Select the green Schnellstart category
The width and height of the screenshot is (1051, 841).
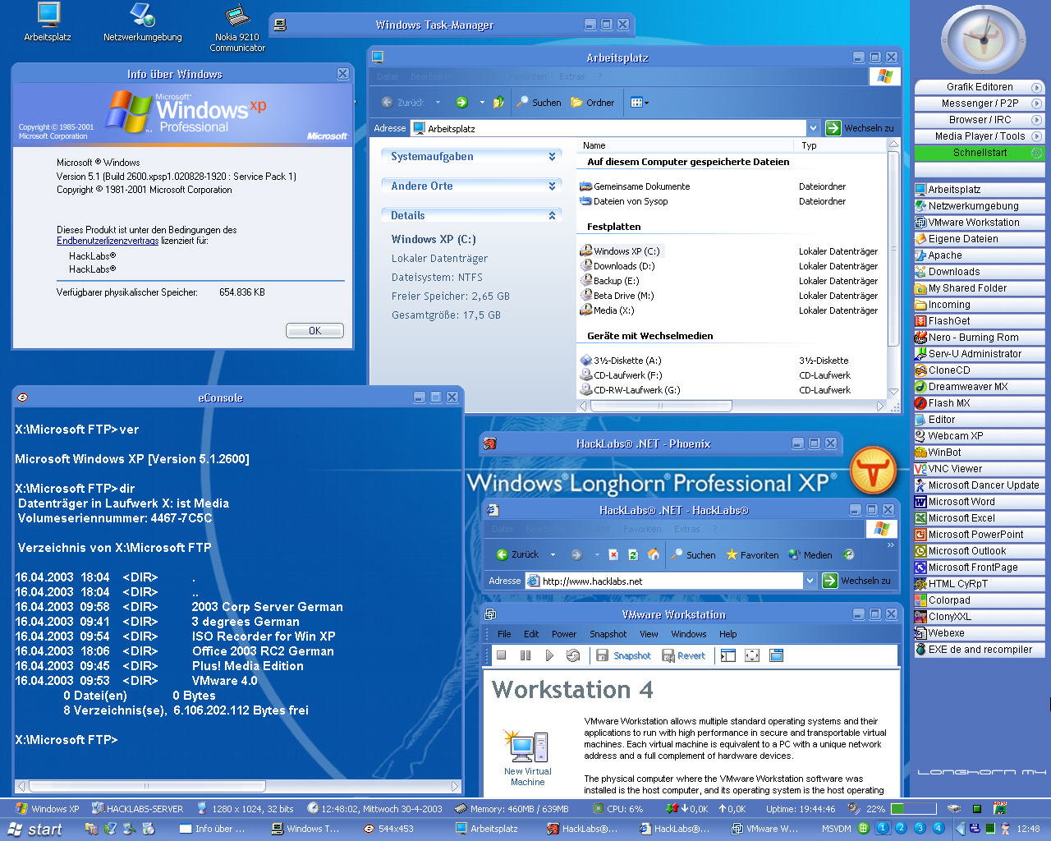click(979, 153)
